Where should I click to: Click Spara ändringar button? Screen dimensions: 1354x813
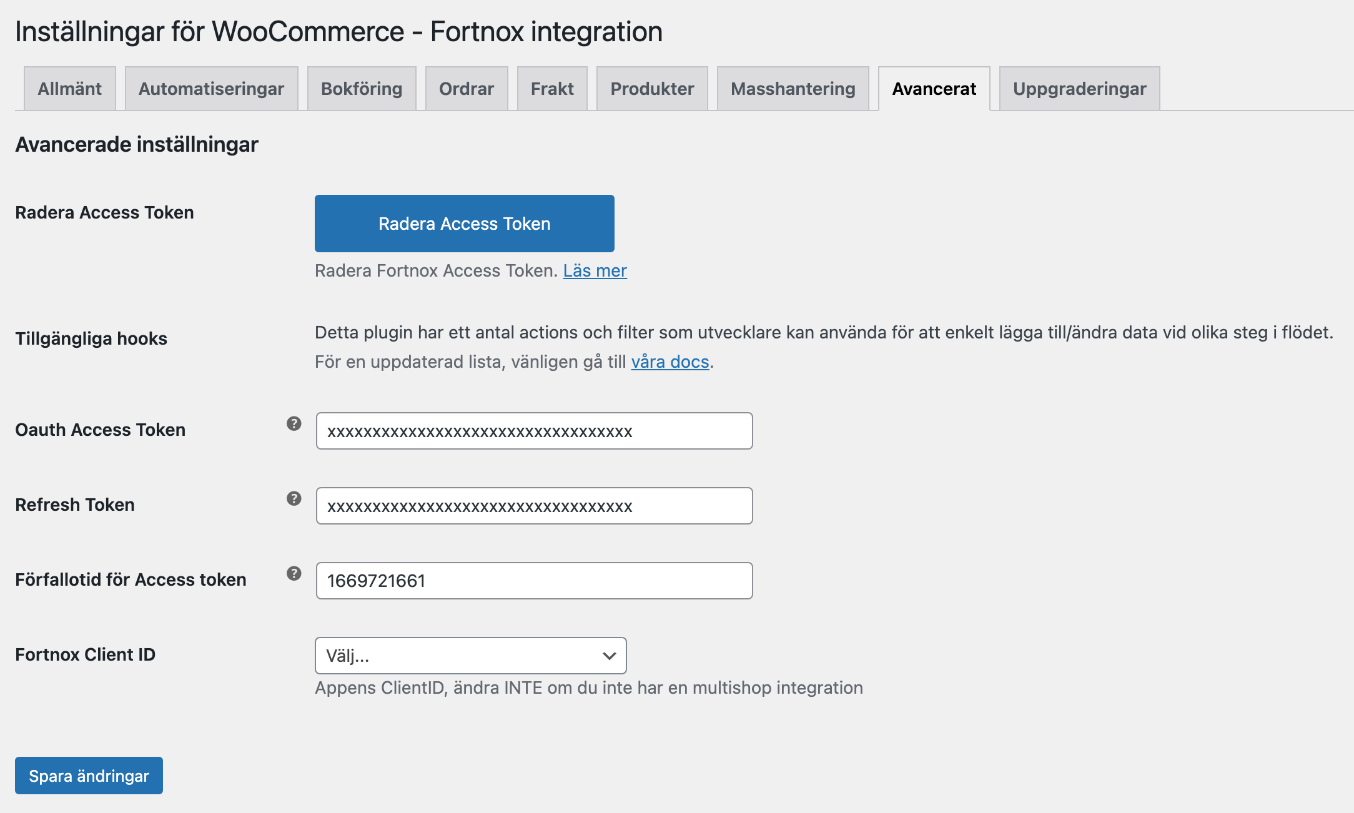tap(89, 774)
